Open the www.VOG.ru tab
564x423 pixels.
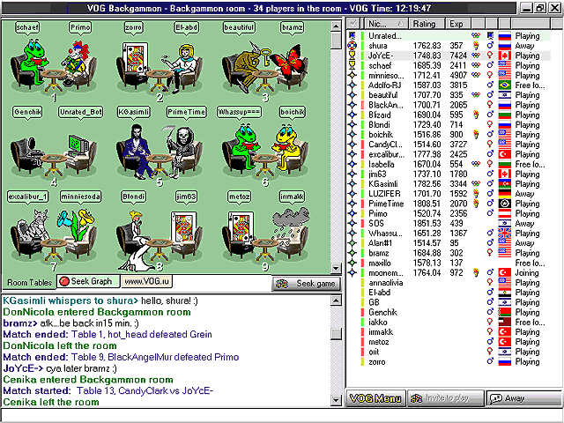tap(146, 281)
